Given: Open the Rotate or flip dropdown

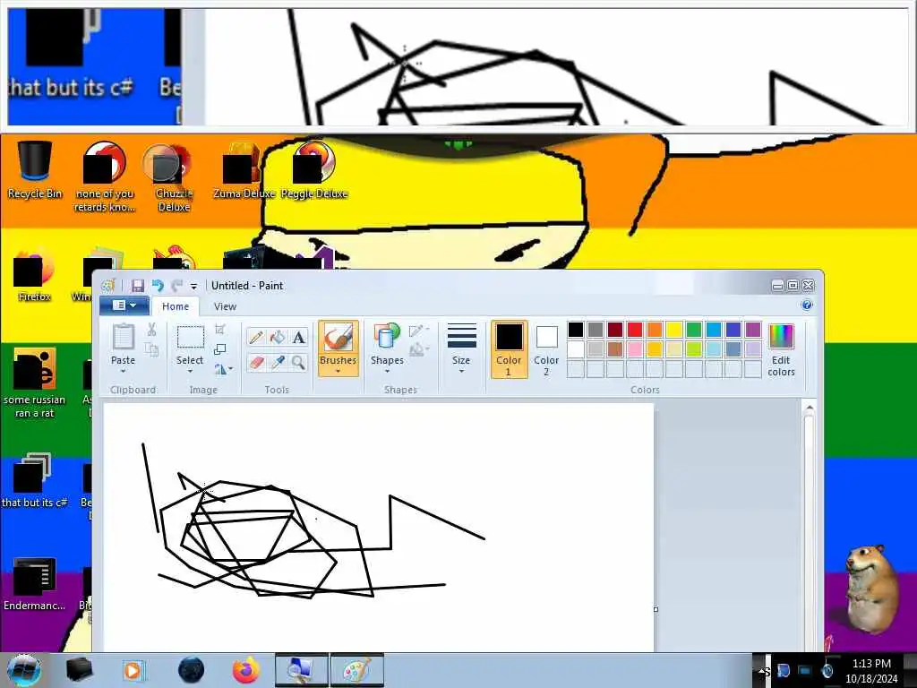Looking at the screenshot, I should (223, 369).
